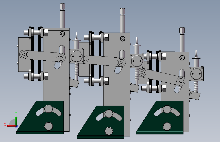The width and height of the screenshot is (220, 142).
Task: Select the coil spring under the right flange block
Action: coord(196,87)
